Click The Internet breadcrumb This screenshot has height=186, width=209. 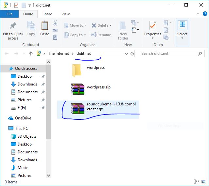59,54
